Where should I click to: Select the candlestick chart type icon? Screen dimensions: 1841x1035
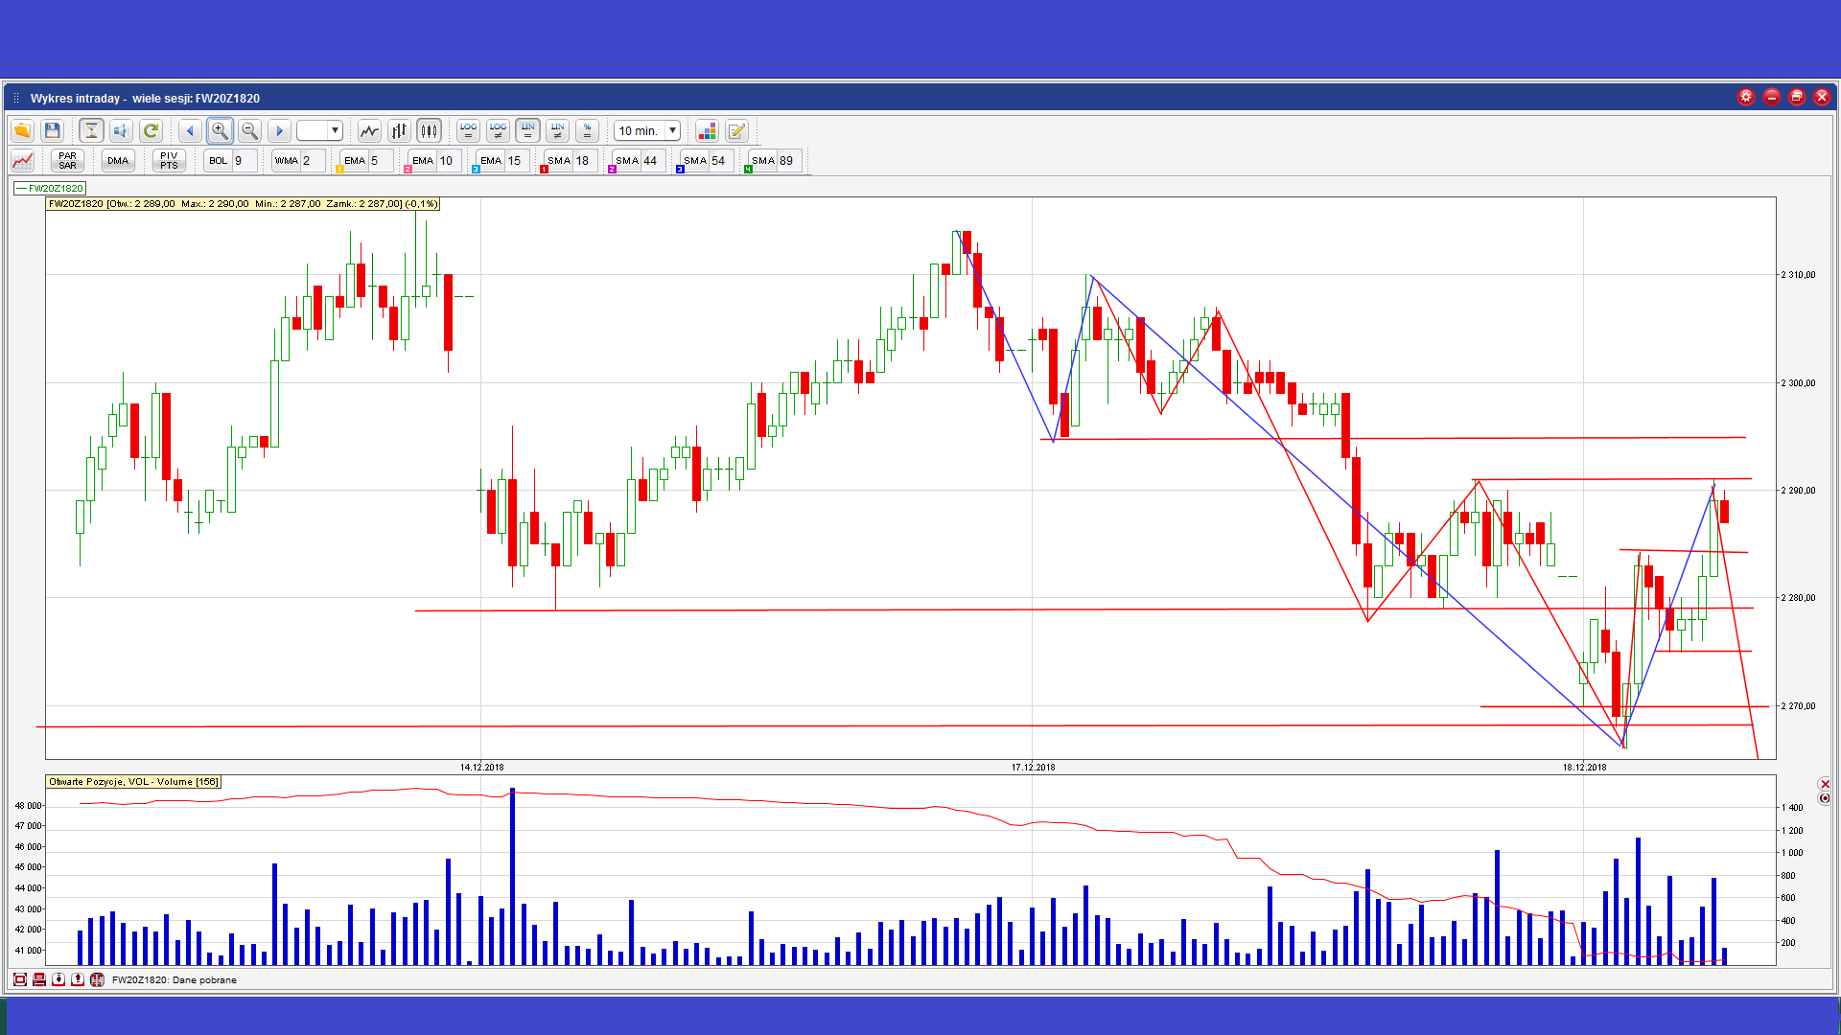coord(429,130)
